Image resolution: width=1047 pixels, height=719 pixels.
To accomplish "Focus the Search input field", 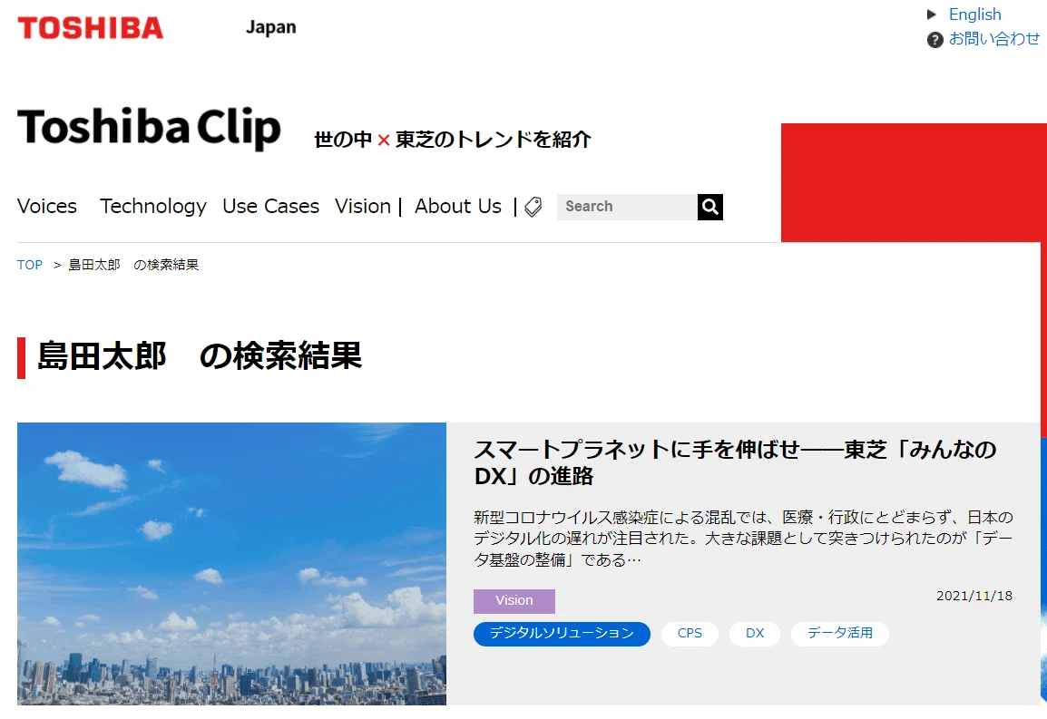I will point(627,207).
